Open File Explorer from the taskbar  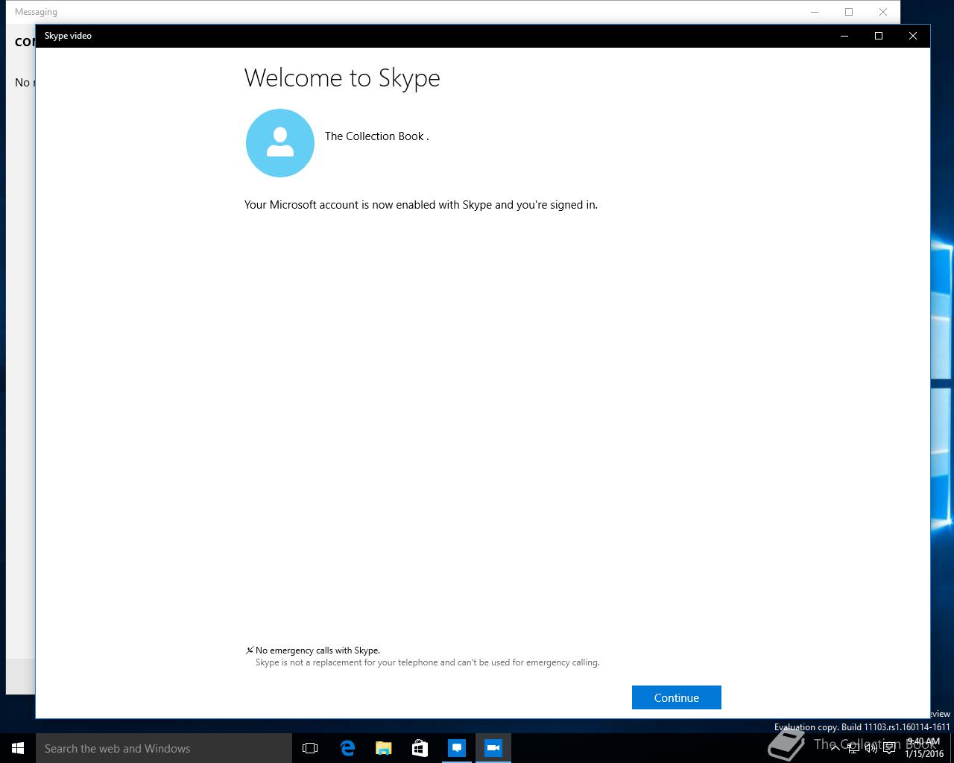point(384,748)
